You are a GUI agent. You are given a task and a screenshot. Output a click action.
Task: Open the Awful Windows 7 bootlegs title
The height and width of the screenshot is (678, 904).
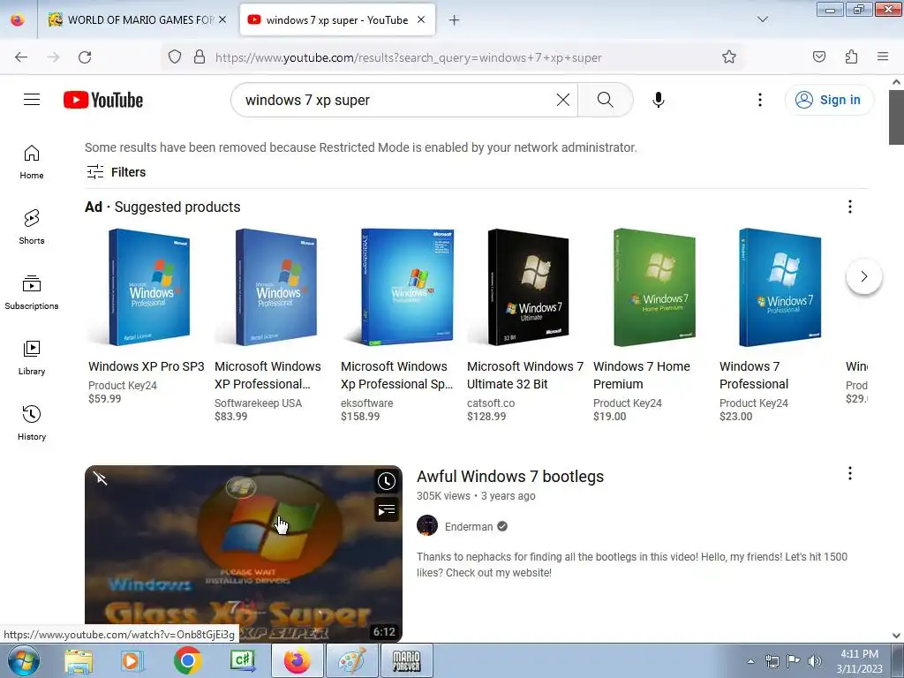pos(510,476)
